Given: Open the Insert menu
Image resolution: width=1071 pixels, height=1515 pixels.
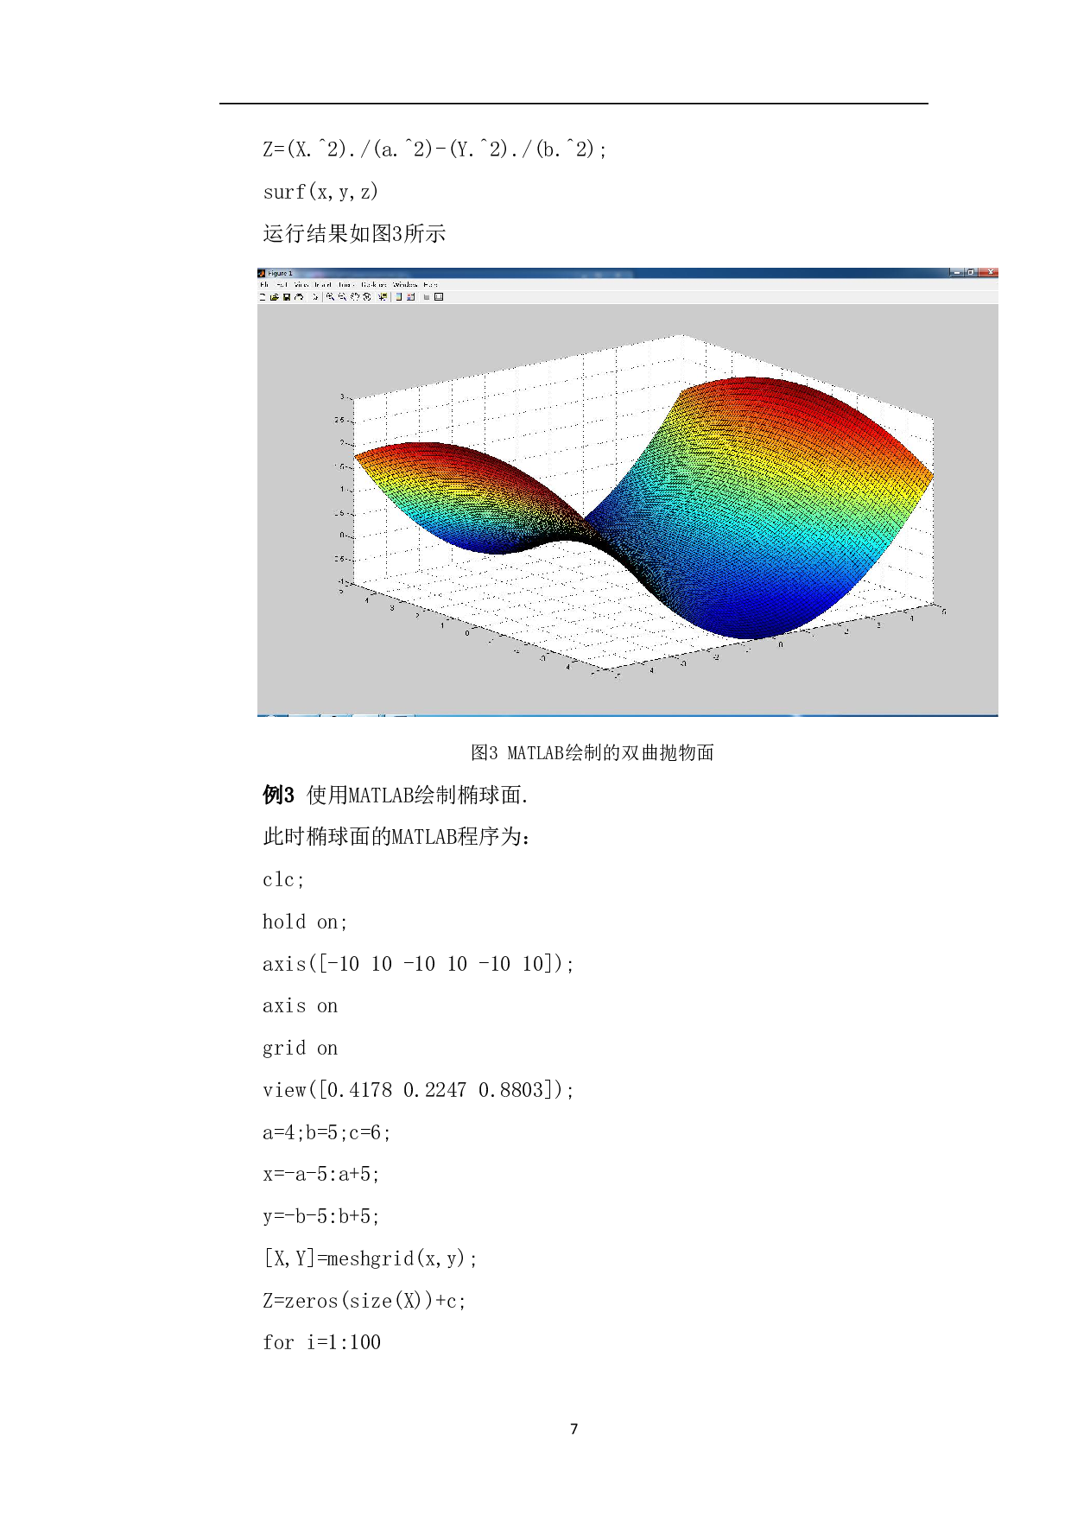Looking at the screenshot, I should (x=323, y=284).
